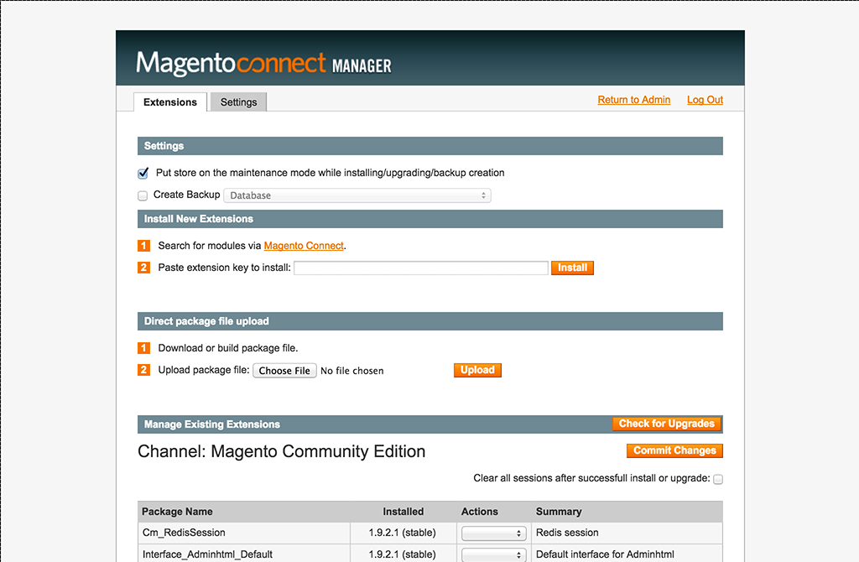Follow the Magento Connect link
This screenshot has width=859, height=562.
pyautogui.click(x=304, y=246)
